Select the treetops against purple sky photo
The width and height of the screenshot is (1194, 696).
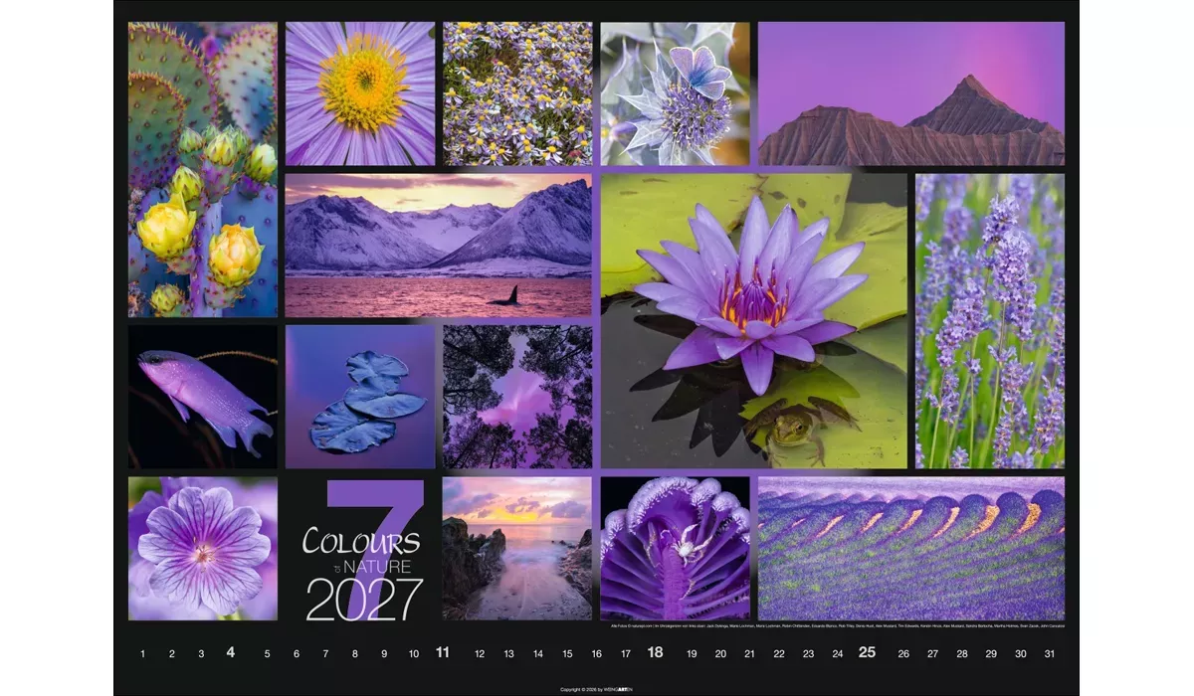(517, 397)
